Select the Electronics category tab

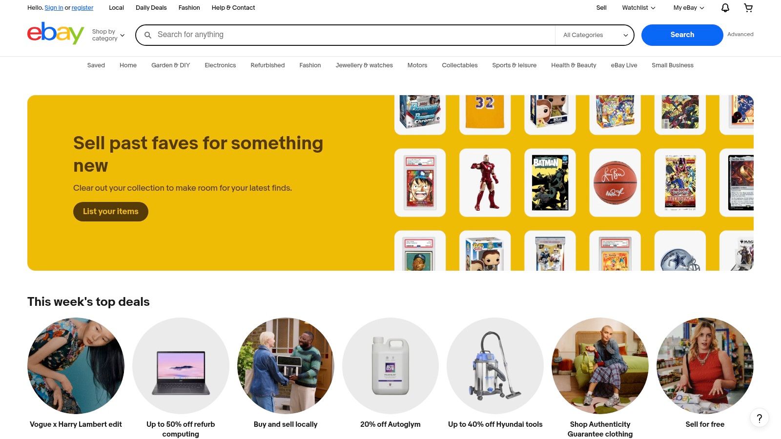pyautogui.click(x=220, y=65)
